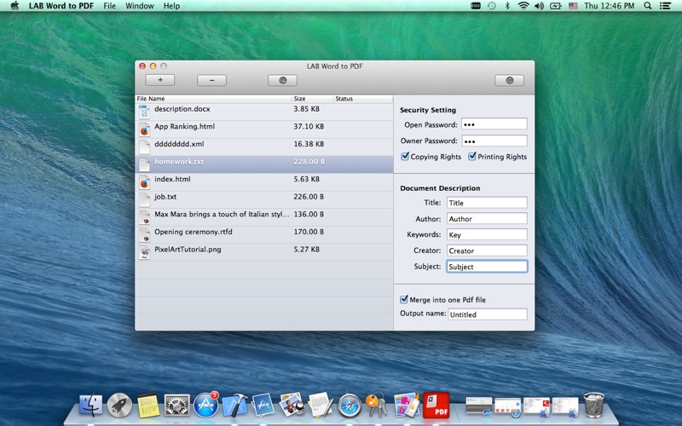The width and height of the screenshot is (682, 426).
Task: Uncheck Merge into one Pdf file
Action: tap(404, 299)
